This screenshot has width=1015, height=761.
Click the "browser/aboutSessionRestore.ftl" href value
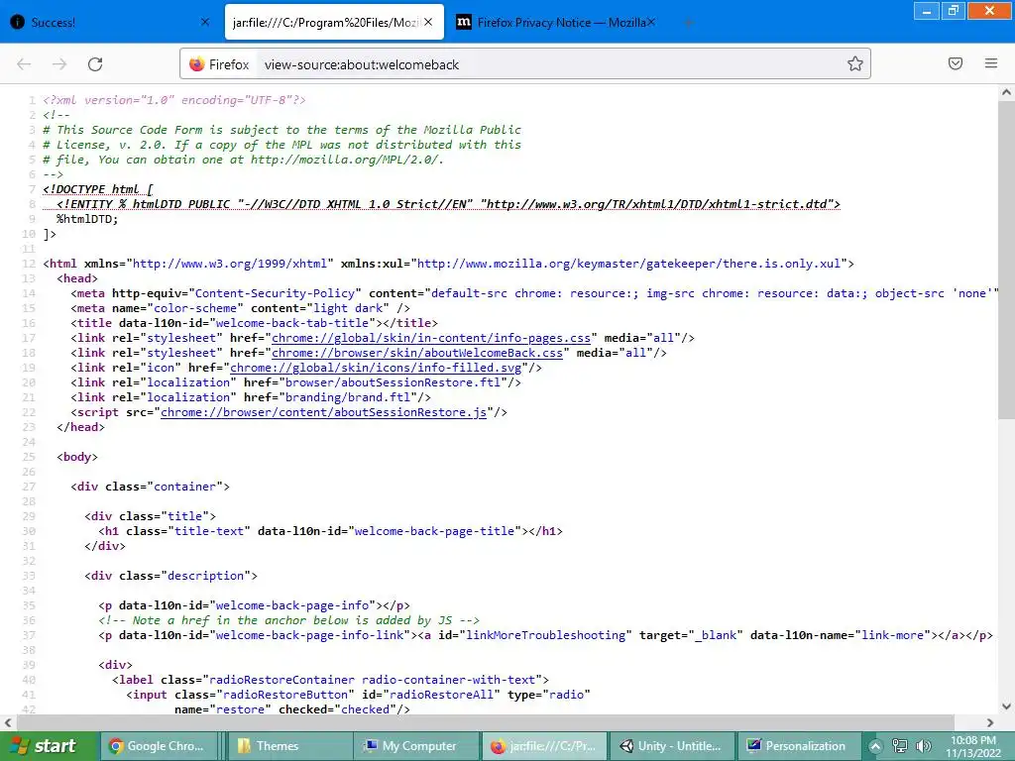point(393,382)
